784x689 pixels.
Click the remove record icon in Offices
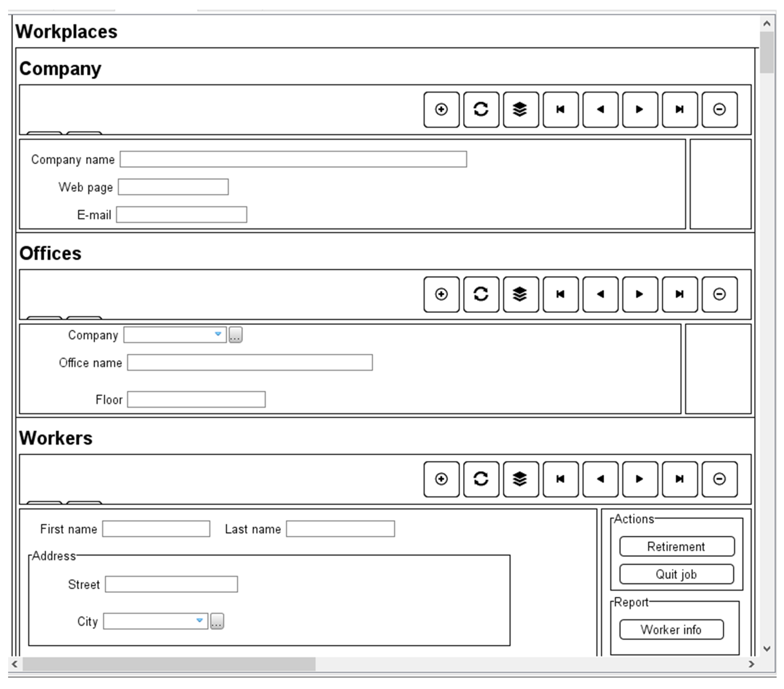(719, 294)
